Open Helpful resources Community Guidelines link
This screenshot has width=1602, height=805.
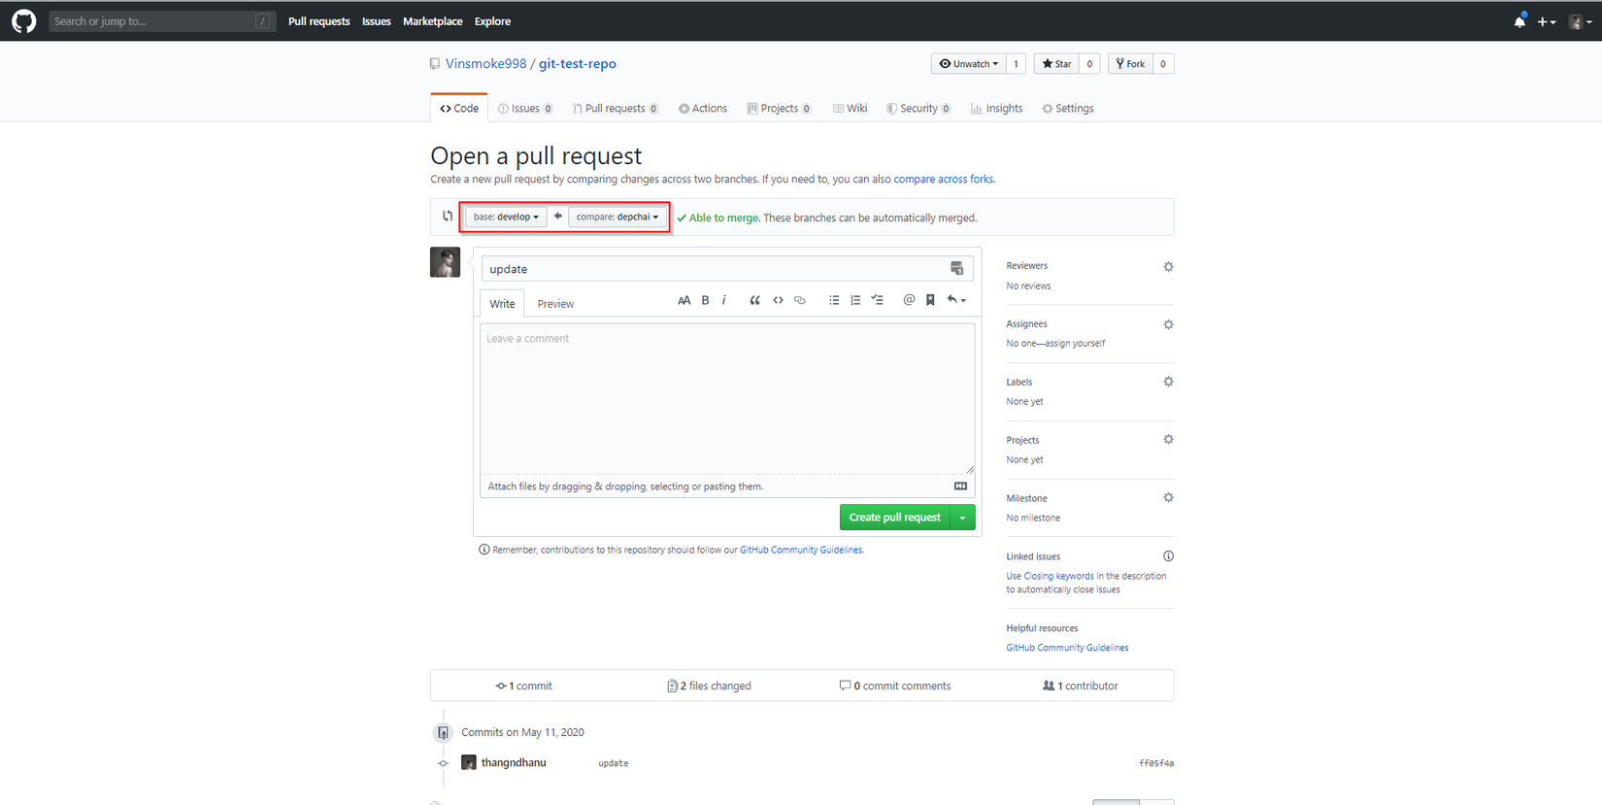click(1067, 648)
